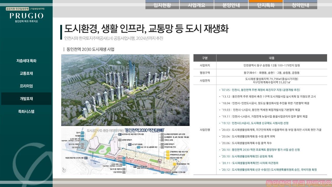Select 개발호재 sidebar menu
Viewport: 332px width, 187px height.
pyautogui.click(x=26, y=99)
